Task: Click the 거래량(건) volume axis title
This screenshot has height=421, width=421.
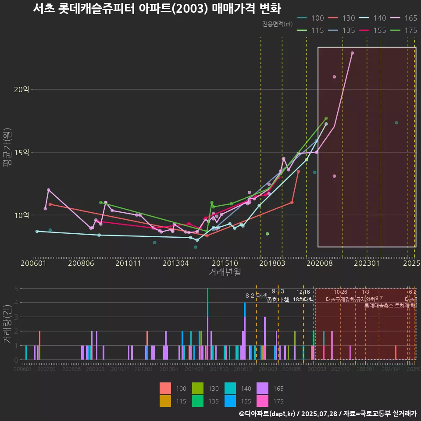Action: [x=7, y=324]
